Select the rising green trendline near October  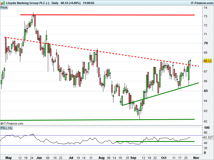tap(160, 94)
